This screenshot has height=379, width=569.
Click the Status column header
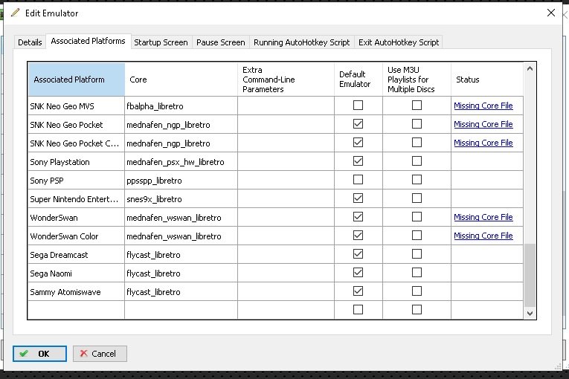(x=487, y=80)
